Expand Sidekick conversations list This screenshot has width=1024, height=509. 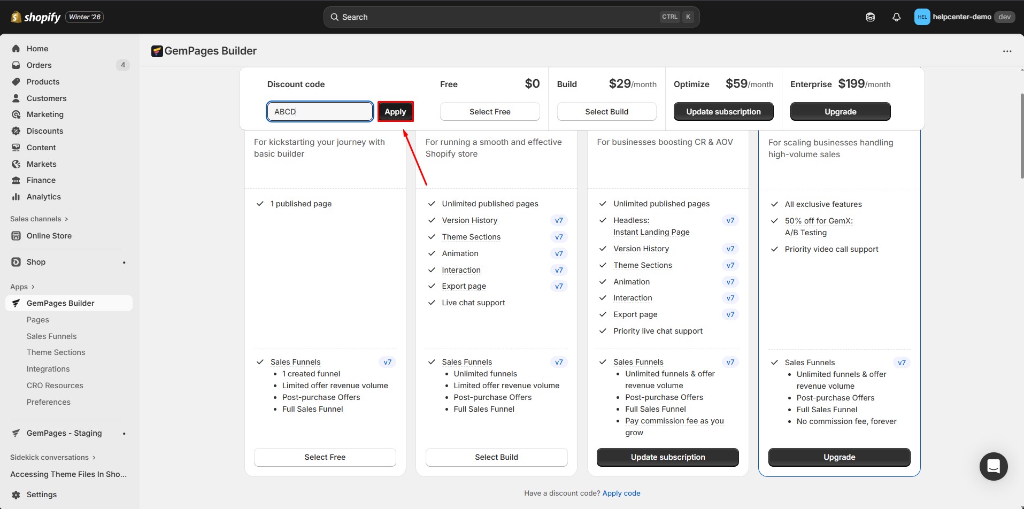pos(52,457)
